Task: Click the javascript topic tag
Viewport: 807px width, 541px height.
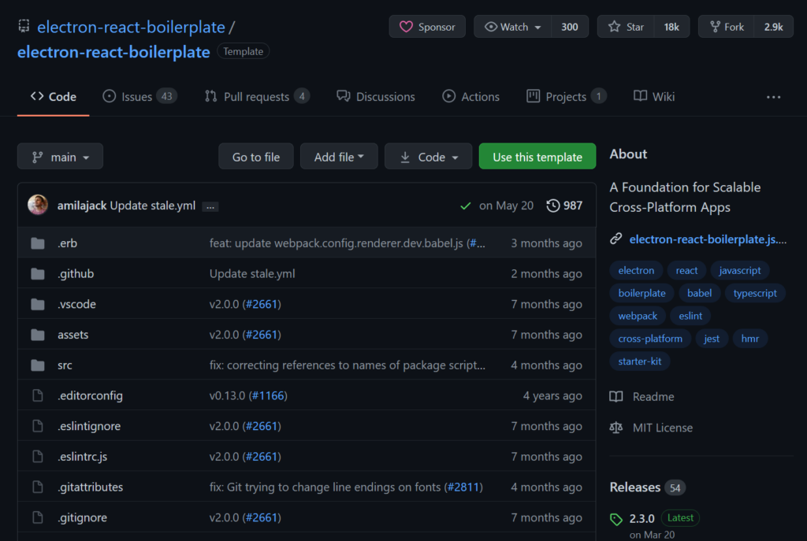Action: [x=739, y=271]
